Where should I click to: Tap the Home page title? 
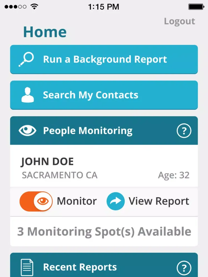pyautogui.click(x=45, y=32)
